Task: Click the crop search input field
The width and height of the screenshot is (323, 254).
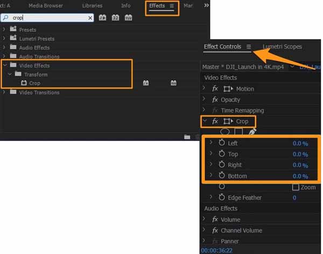Action: pos(48,18)
